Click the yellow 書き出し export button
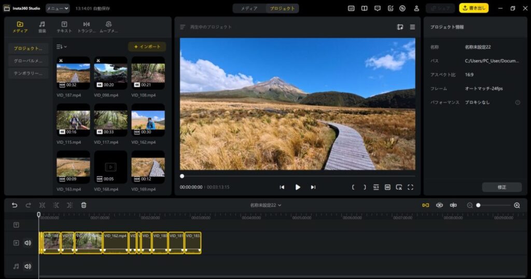Image resolution: width=531 pixels, height=279 pixels. [x=473, y=8]
